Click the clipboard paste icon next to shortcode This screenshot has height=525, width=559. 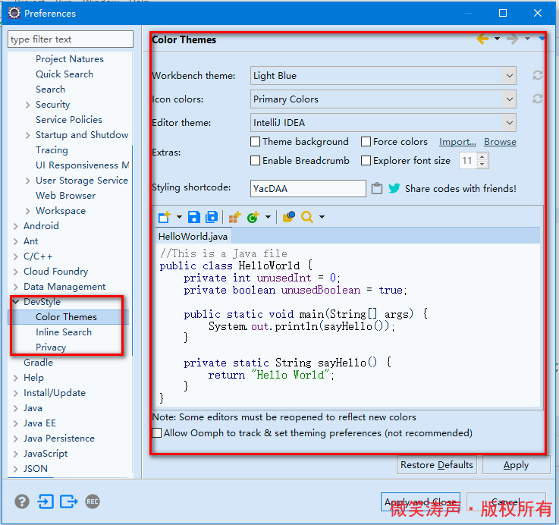[377, 188]
